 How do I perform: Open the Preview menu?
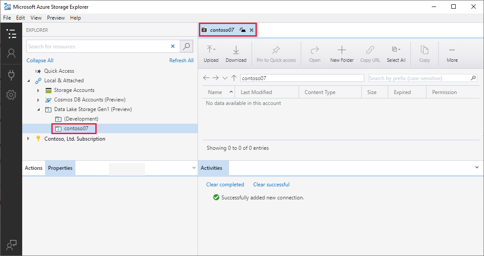pyautogui.click(x=56, y=17)
